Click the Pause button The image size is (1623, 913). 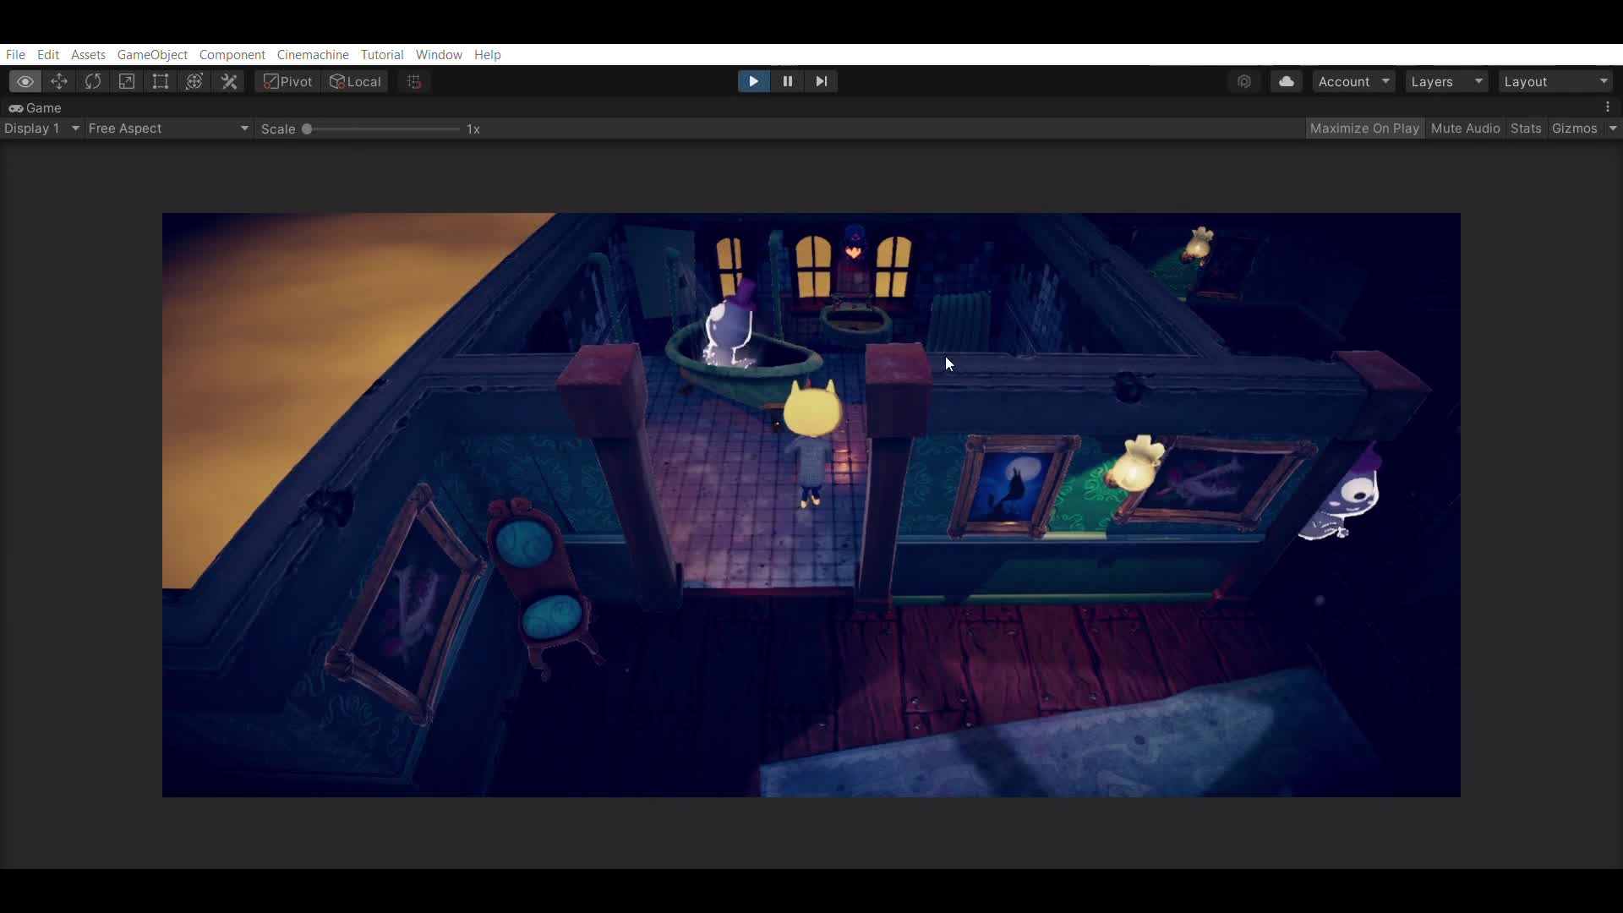click(x=786, y=80)
